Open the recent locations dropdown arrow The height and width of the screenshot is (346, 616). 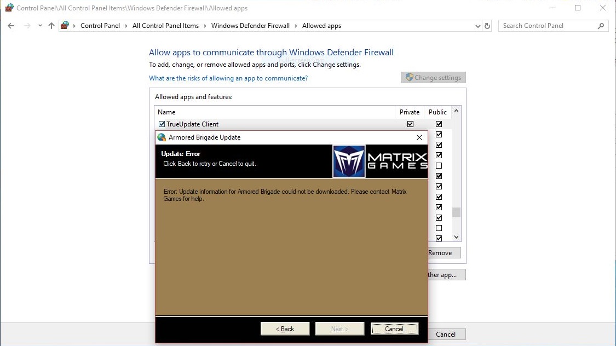point(40,26)
